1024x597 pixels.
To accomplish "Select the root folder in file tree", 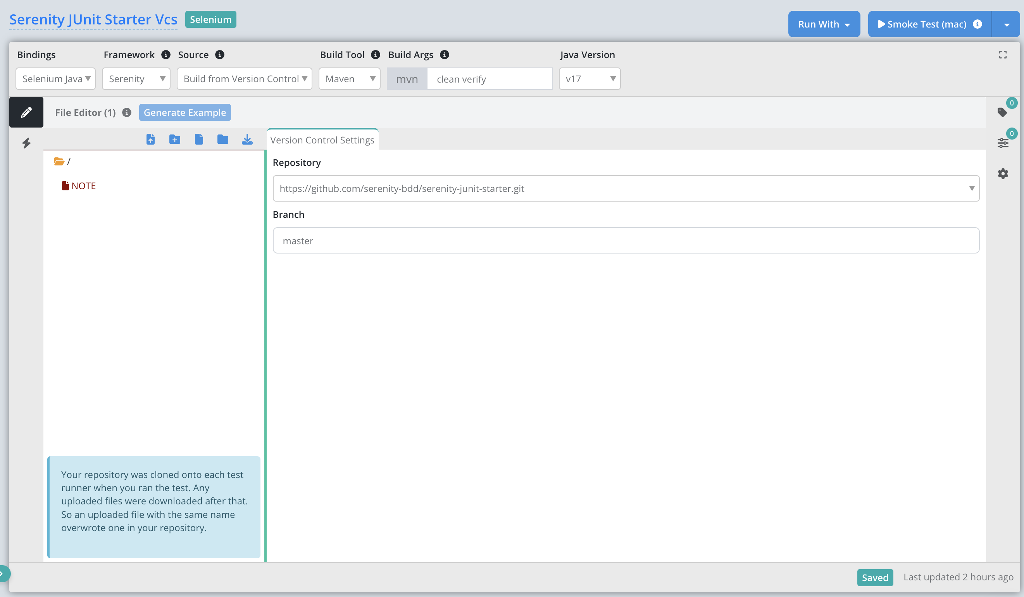I will pos(62,161).
